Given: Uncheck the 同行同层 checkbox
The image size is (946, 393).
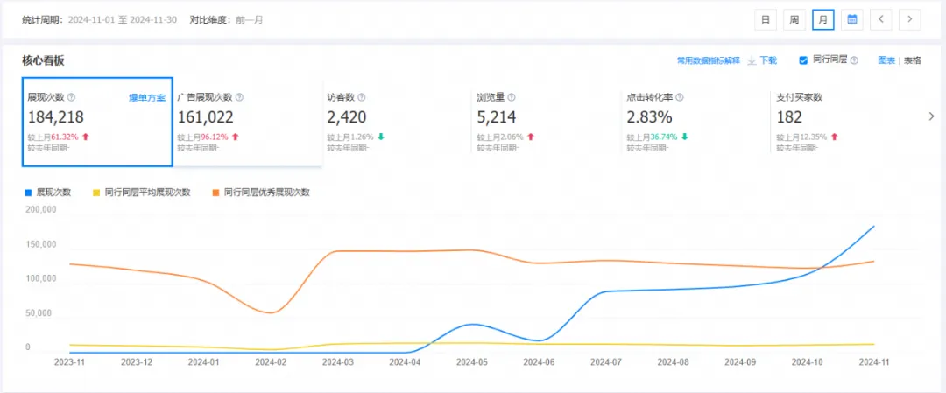Looking at the screenshot, I should point(803,60).
